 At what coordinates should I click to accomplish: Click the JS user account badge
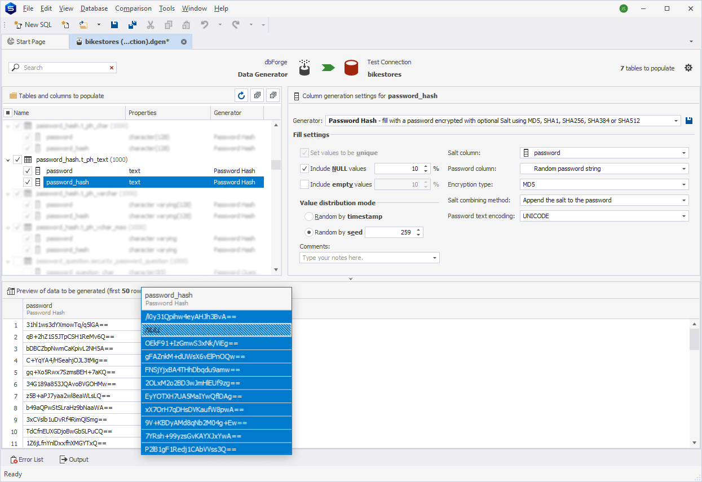(623, 8)
